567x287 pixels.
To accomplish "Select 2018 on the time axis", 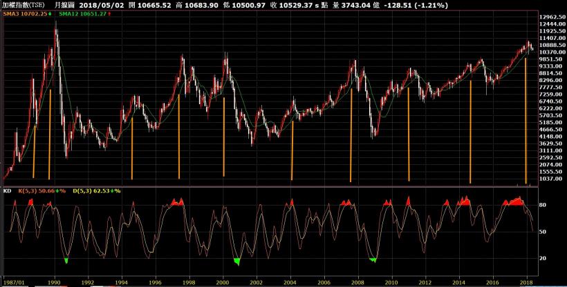I will 526,282.
